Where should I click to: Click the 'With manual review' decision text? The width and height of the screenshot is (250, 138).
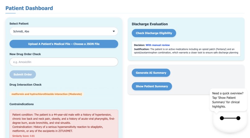158,45
